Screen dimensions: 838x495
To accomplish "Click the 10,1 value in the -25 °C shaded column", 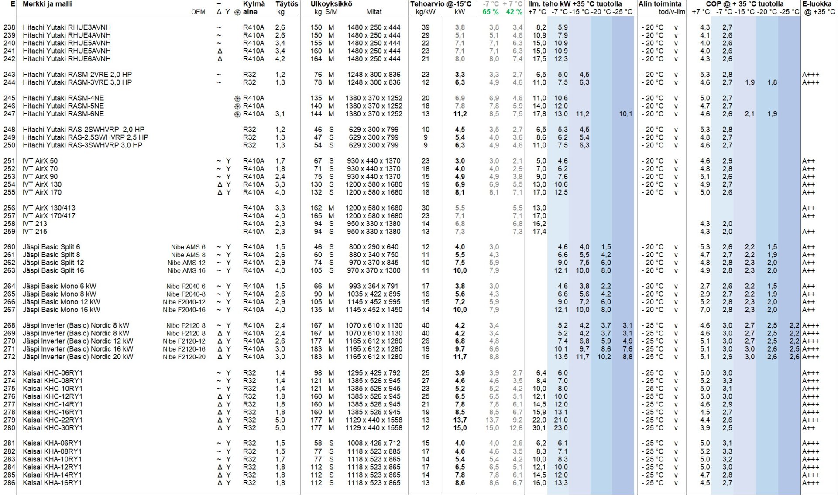I will (x=625, y=114).
